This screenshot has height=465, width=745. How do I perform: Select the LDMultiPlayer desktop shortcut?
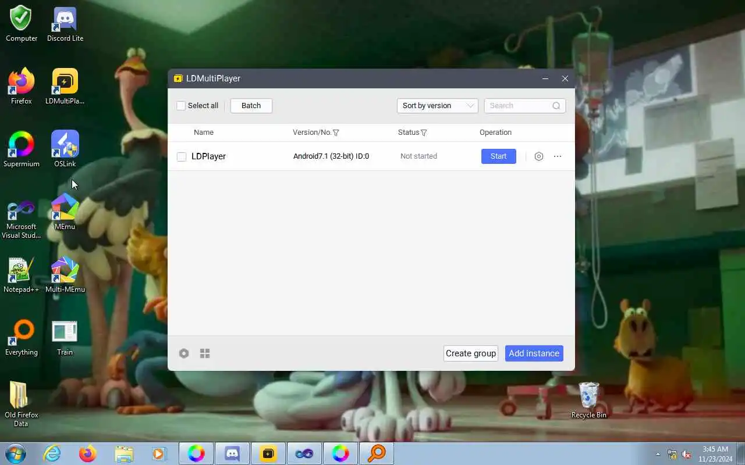tap(65, 87)
